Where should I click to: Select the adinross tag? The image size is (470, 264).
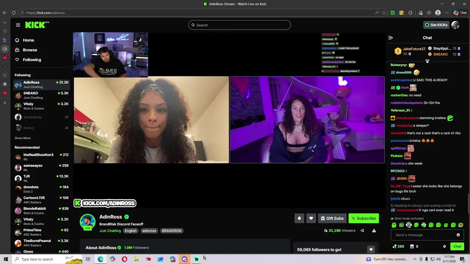[x=149, y=231]
